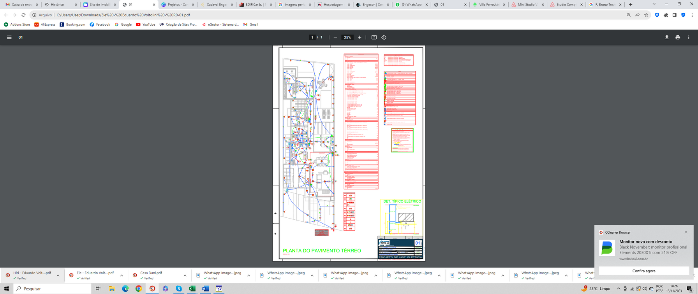Click the Confira agora button

pyautogui.click(x=643, y=271)
